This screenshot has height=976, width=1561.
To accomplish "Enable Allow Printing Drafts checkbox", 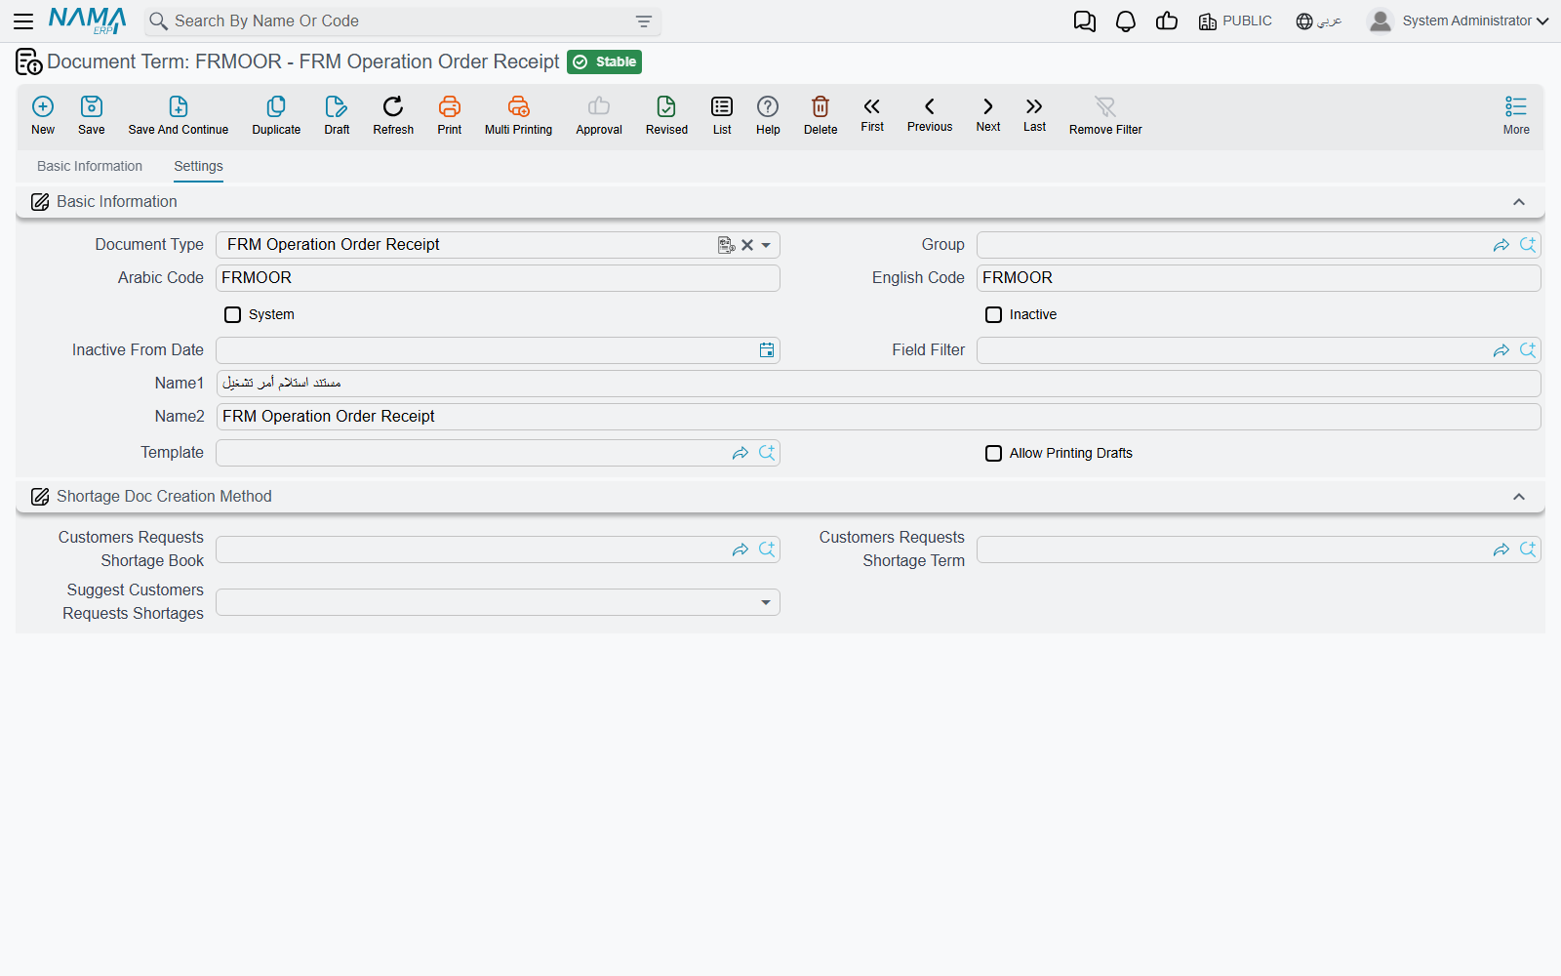I will 993,453.
